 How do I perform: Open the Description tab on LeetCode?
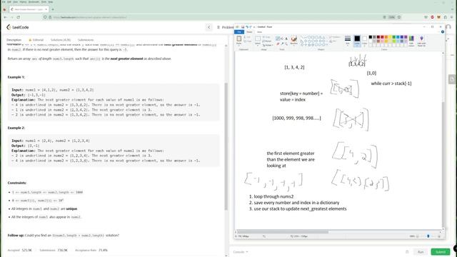tap(14, 40)
